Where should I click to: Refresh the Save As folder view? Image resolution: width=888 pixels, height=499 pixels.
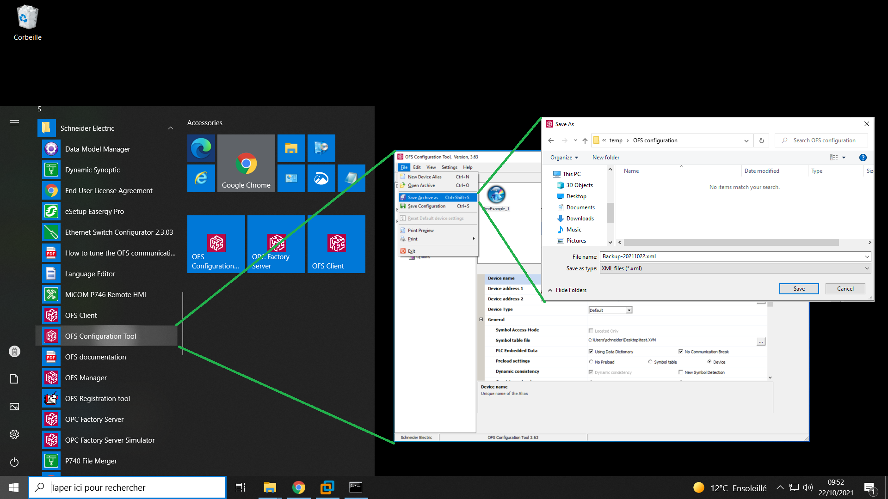point(761,140)
